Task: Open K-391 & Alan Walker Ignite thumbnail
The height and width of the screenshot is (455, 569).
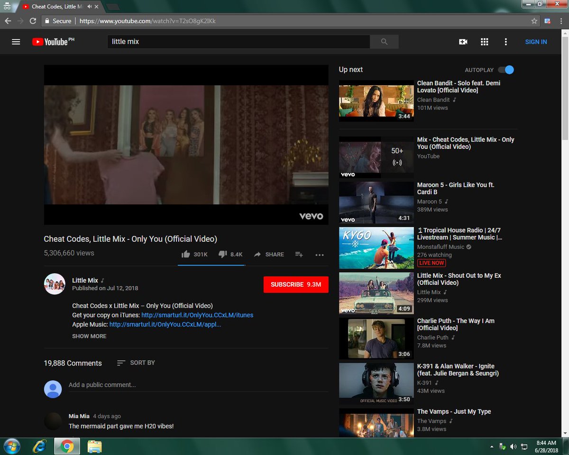Action: (376, 383)
